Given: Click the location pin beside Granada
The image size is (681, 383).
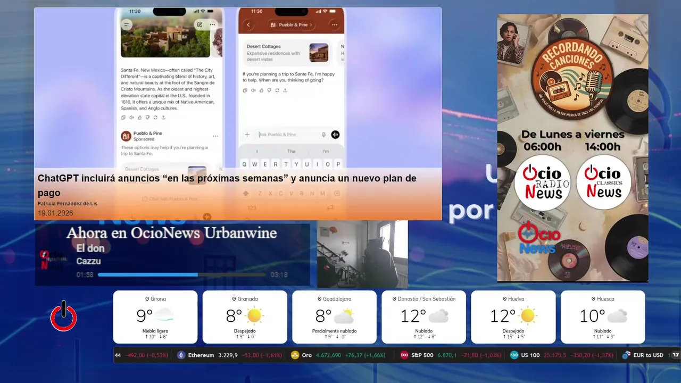Looking at the screenshot, I should pyautogui.click(x=234, y=299).
